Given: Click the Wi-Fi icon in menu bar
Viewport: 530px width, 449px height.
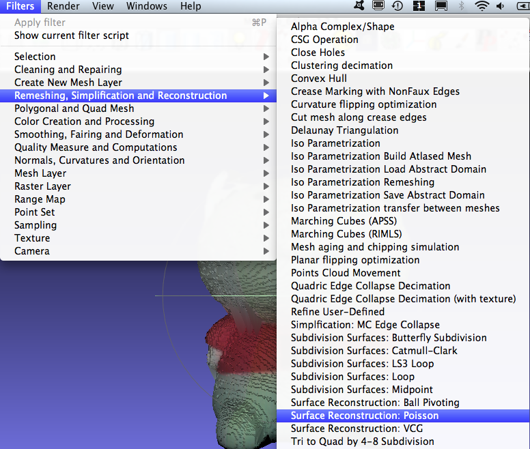Looking at the screenshot, I should pos(482,5).
